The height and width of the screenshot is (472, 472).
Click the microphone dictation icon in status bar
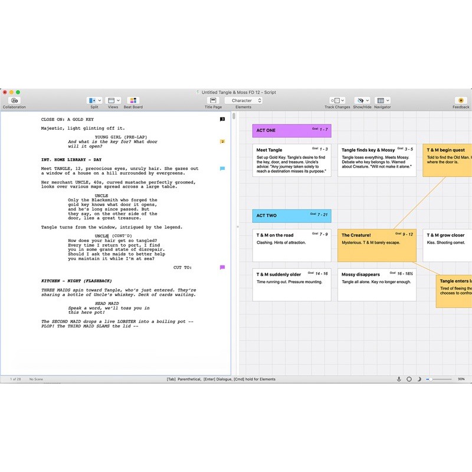tap(399, 379)
